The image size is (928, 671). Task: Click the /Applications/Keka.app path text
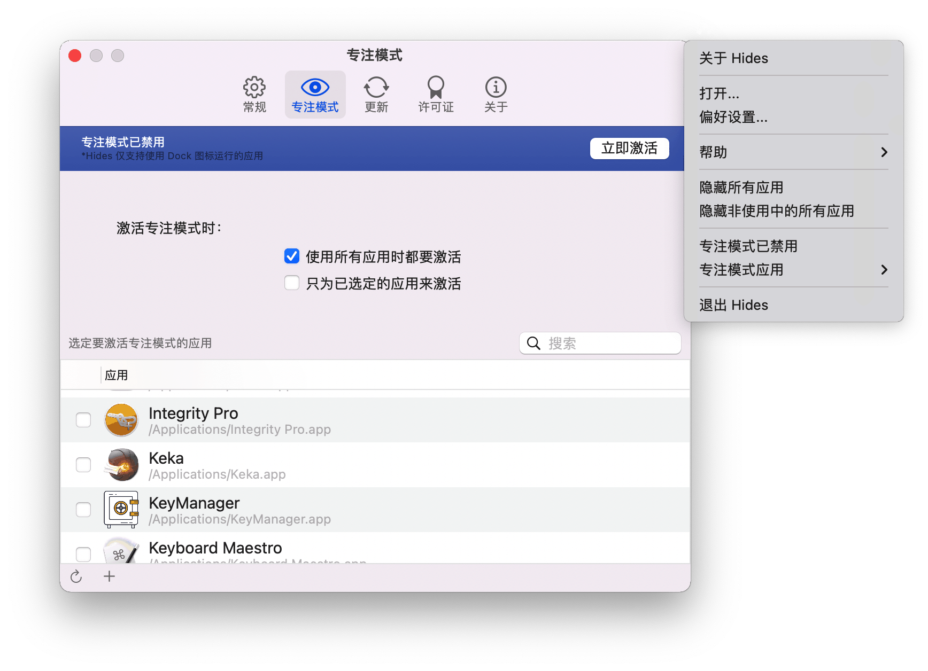point(217,474)
